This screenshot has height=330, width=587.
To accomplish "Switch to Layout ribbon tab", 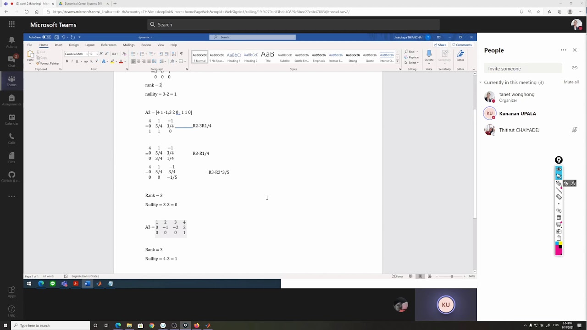I will pyautogui.click(x=90, y=45).
